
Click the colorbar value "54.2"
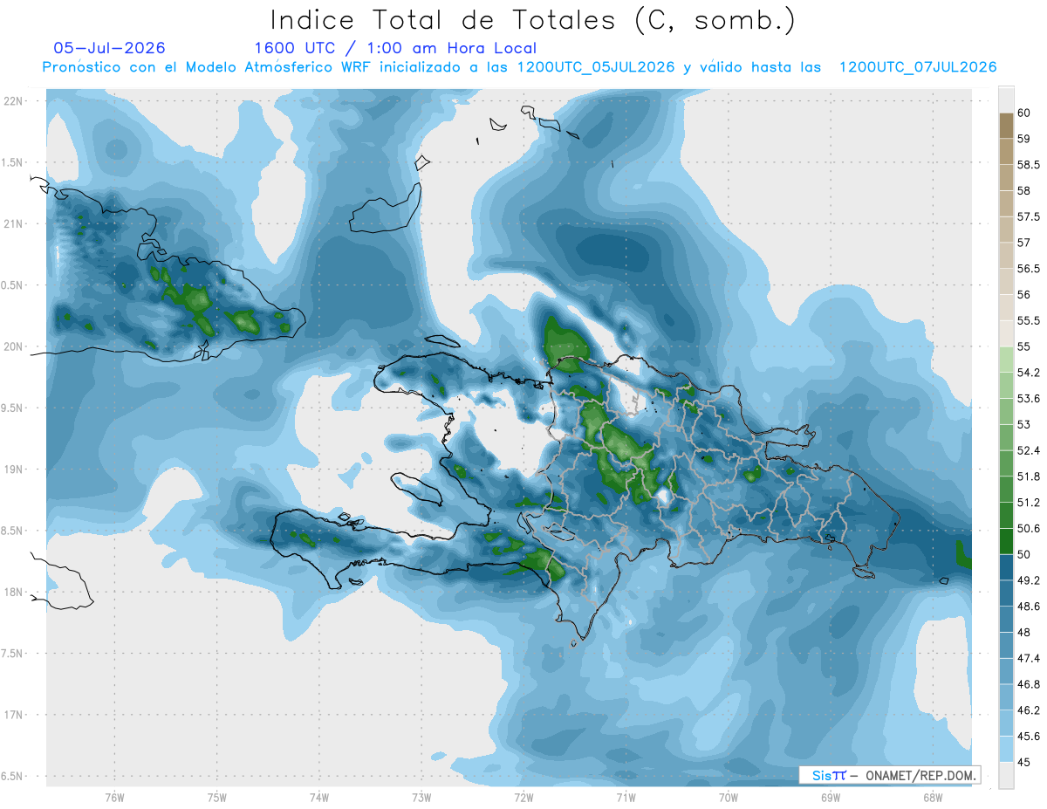[x=1028, y=373]
